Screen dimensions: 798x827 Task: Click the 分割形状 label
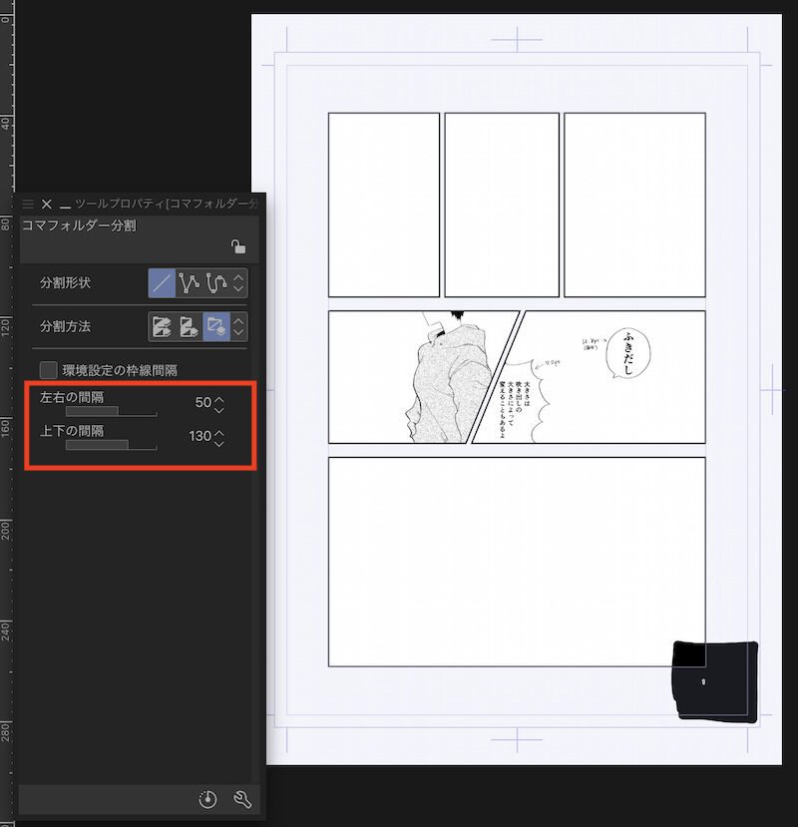coord(65,283)
